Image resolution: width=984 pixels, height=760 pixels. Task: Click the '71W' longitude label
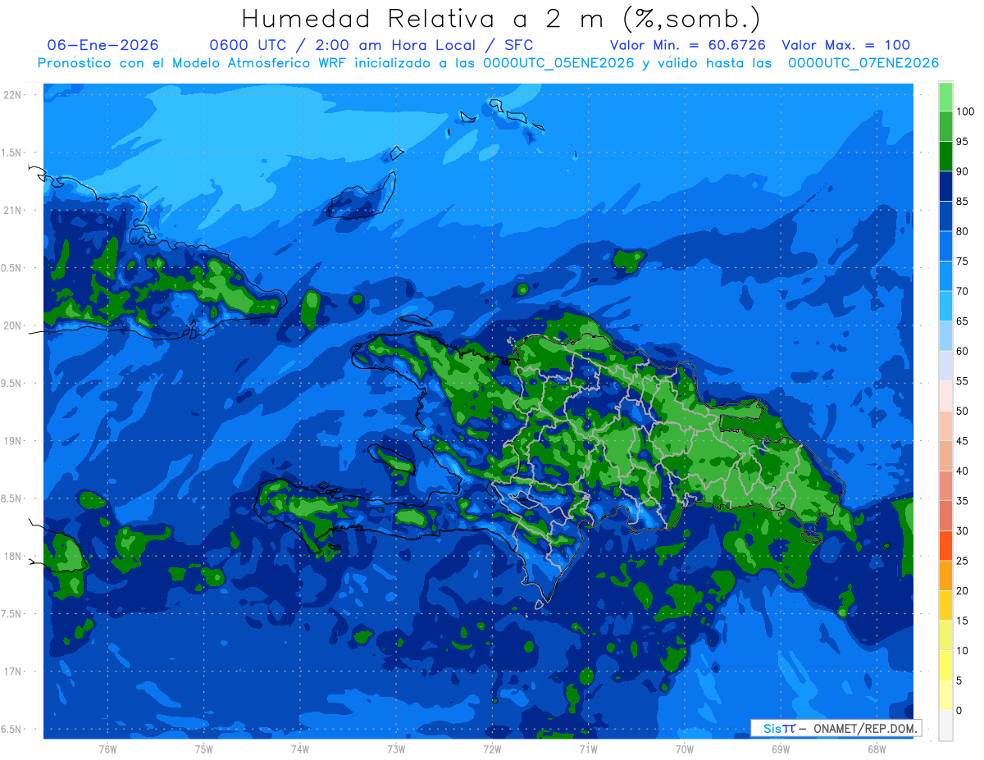coord(588,749)
